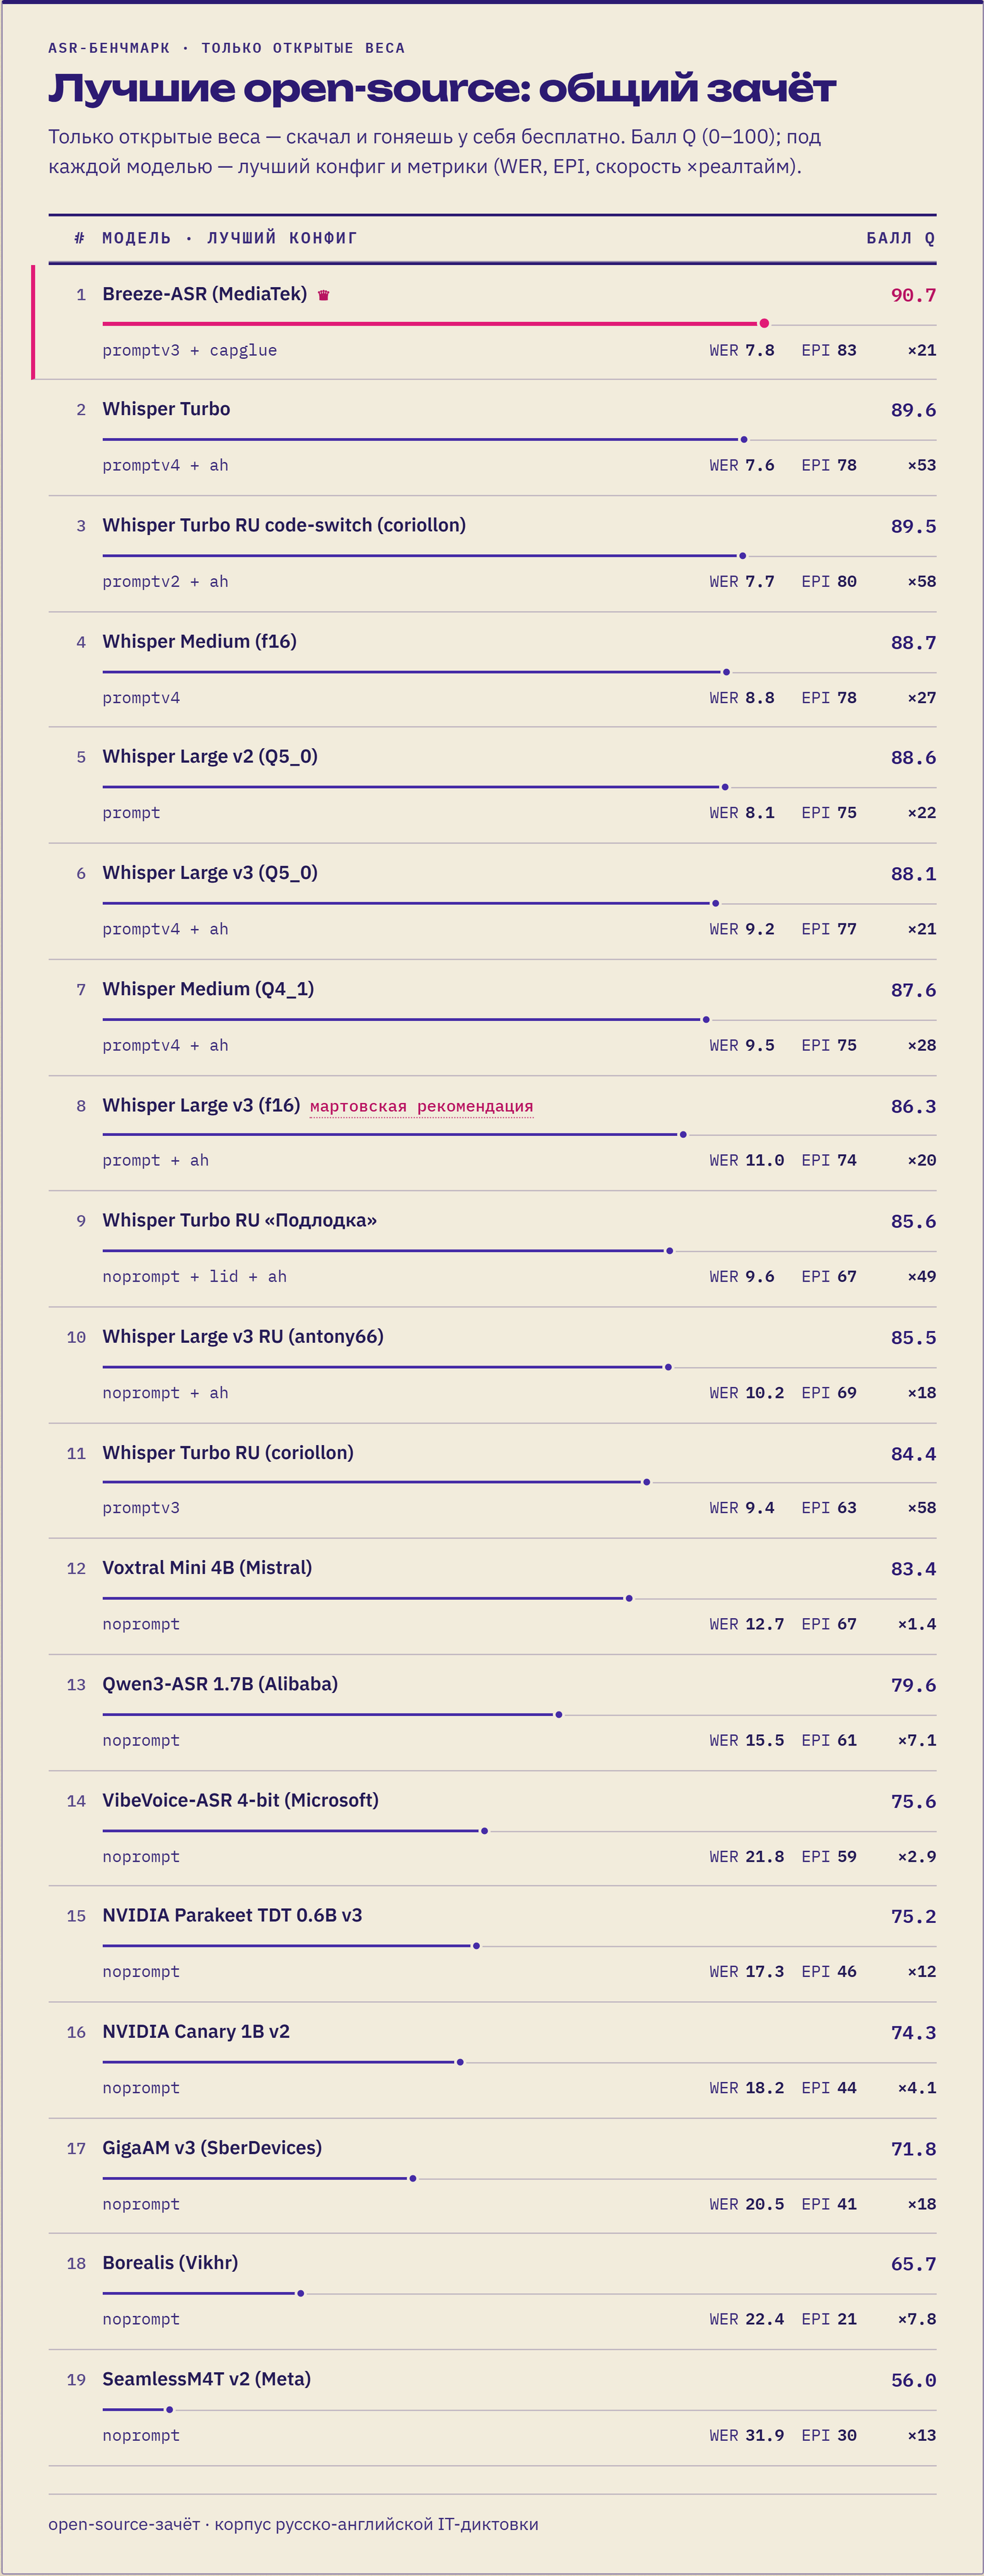Select the Qwen3-ASR 1.7B (Alibaba) model name
The image size is (984, 2576).
click(220, 1683)
